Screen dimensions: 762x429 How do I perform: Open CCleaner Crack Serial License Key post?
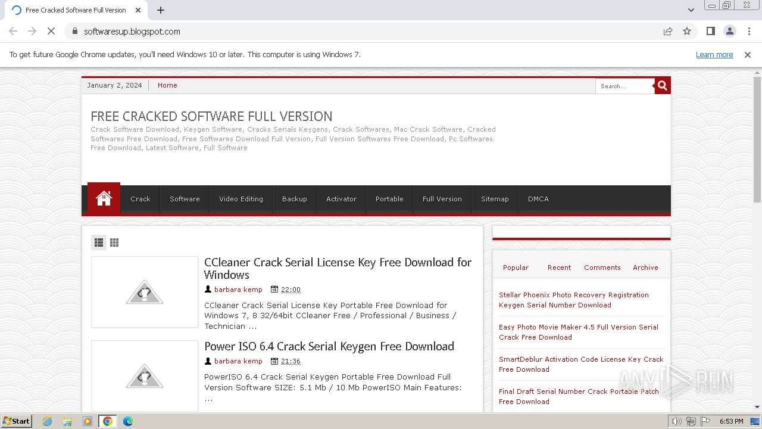tap(338, 268)
